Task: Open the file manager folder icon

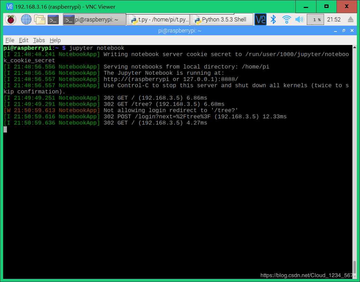Action: click(x=40, y=20)
